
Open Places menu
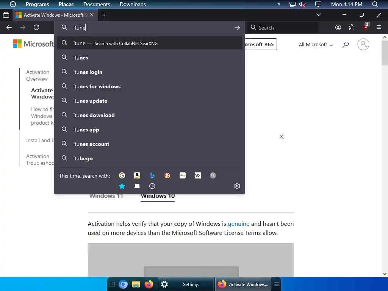click(66, 4)
